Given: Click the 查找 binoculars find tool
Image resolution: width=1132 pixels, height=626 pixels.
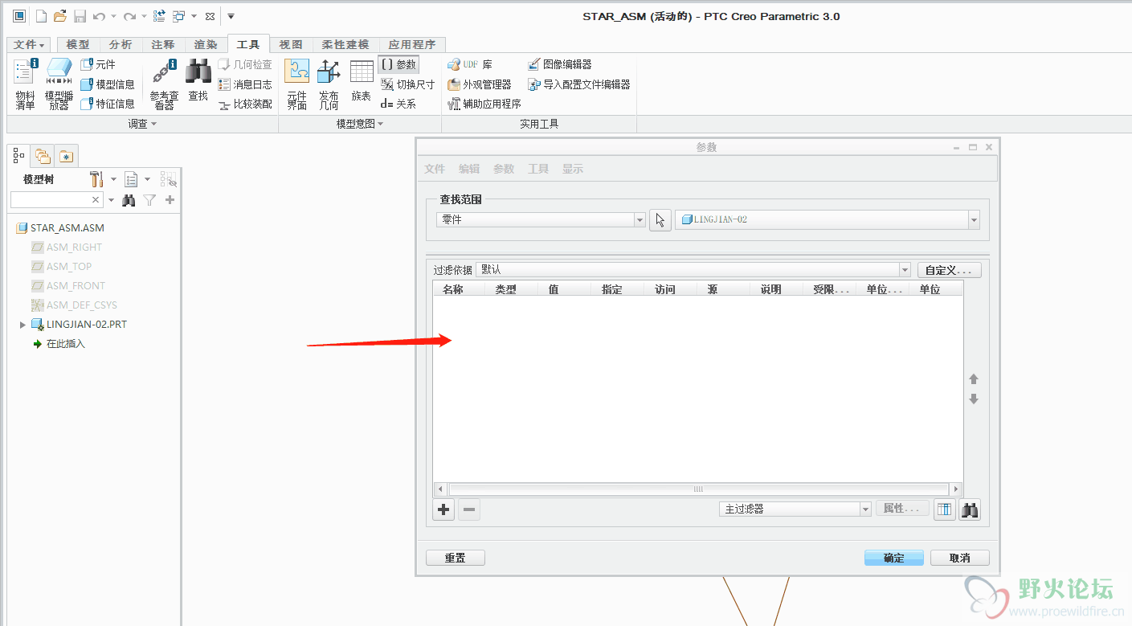Looking at the screenshot, I should [x=198, y=80].
